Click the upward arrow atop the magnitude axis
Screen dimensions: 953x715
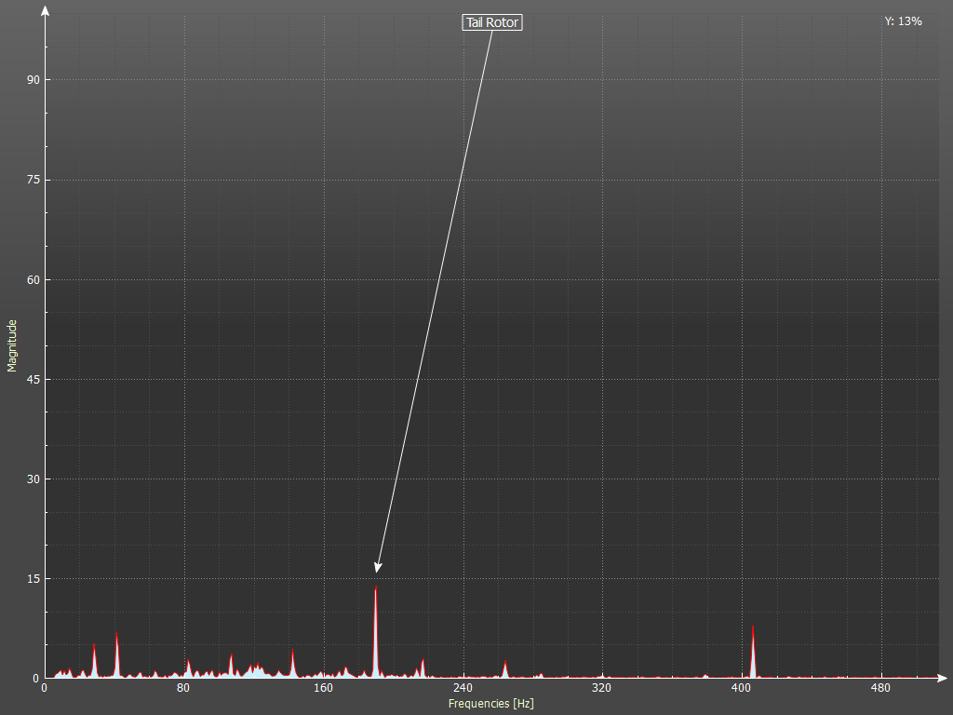click(x=45, y=11)
